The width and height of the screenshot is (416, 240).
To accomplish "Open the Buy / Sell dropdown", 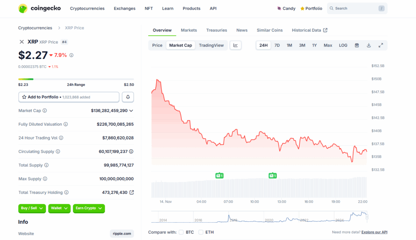I will point(32,208).
